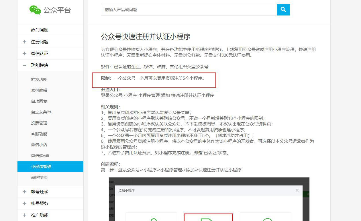Click rule 7 about 已认证 status
Image resolution: width=361 pixels, height=221 pixels.
point(166,153)
